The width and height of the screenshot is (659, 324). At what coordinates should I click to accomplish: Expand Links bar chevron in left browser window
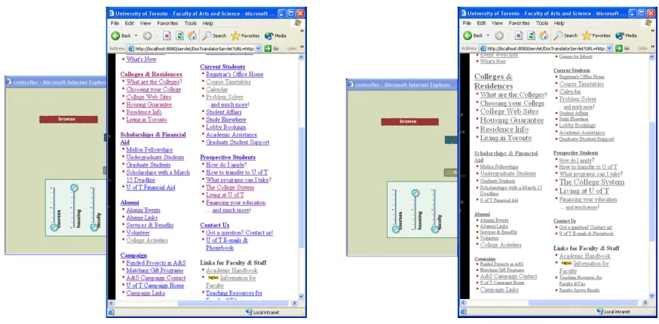(x=302, y=47)
